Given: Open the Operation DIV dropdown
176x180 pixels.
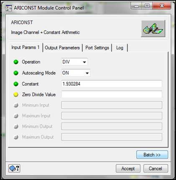Looking at the screenshot, I should tap(74, 62).
